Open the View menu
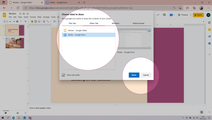The height and width of the screenshot is (120, 212). coord(20,17)
